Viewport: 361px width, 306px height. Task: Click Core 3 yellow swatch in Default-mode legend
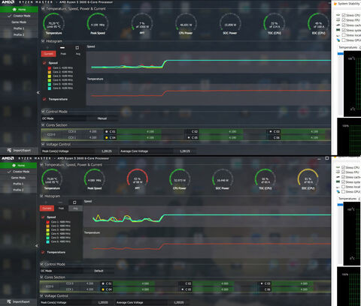tap(48, 229)
